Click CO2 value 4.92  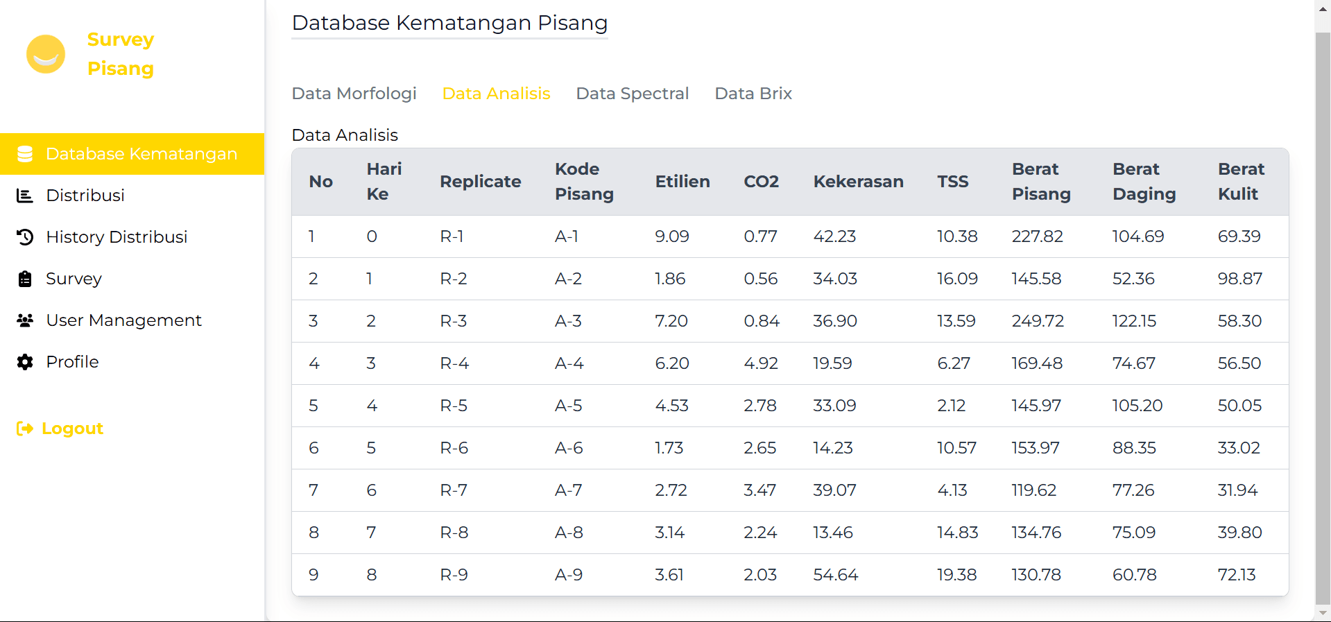(x=761, y=363)
